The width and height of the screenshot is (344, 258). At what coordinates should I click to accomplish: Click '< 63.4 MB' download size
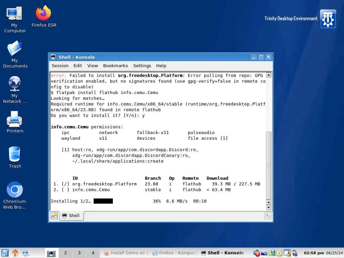[x=218, y=189]
